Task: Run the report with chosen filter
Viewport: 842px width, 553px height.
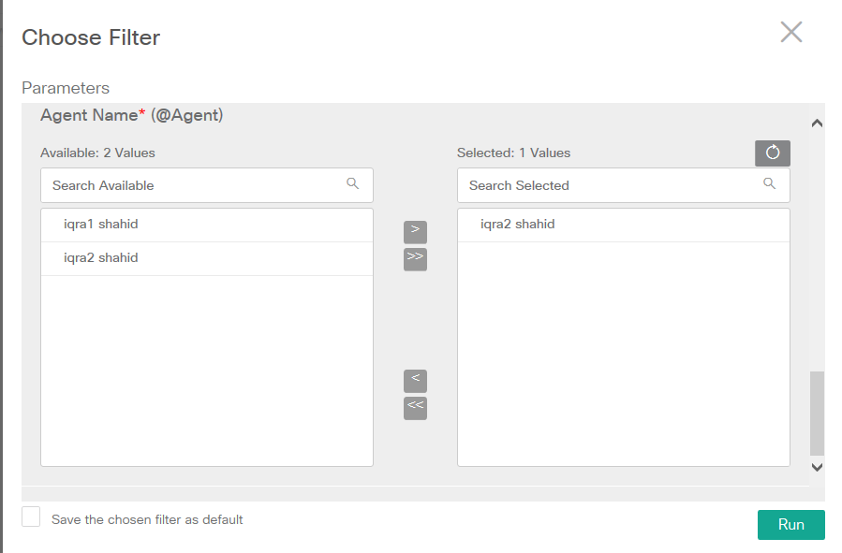Action: [790, 525]
